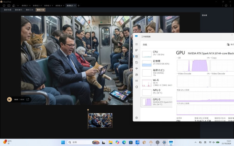Viewport: 234px width, 146px height.
Task: Close the 未命名 4 tab
Action: pos(64,5)
